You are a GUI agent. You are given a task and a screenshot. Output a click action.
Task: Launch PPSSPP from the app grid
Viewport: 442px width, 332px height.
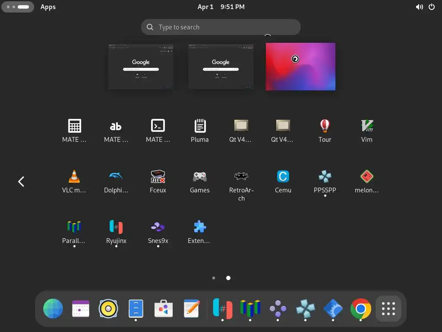[x=325, y=181]
